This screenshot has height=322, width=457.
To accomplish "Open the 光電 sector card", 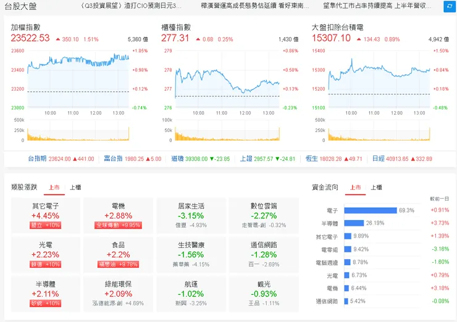I will [x=46, y=255].
